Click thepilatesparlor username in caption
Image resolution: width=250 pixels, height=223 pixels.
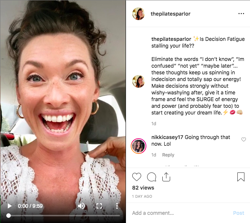pos(171,39)
